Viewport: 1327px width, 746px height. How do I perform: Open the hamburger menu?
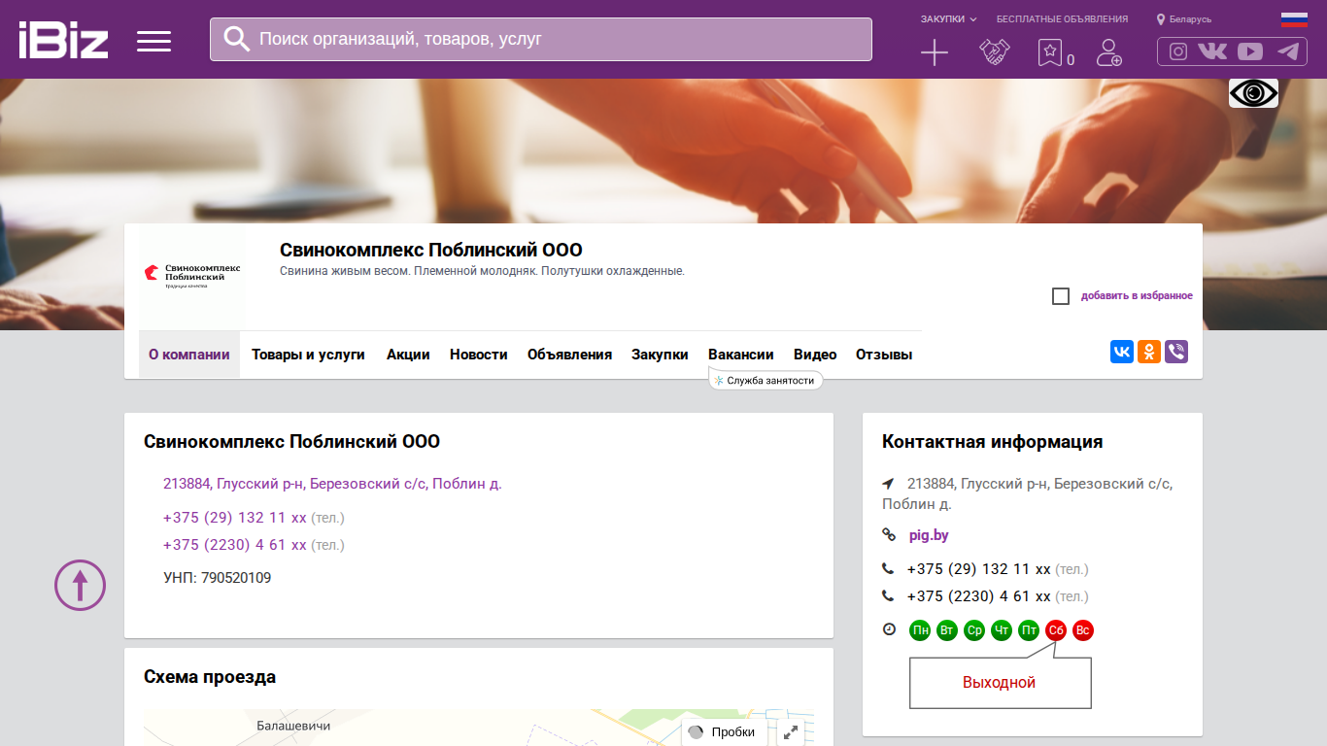[x=153, y=41]
